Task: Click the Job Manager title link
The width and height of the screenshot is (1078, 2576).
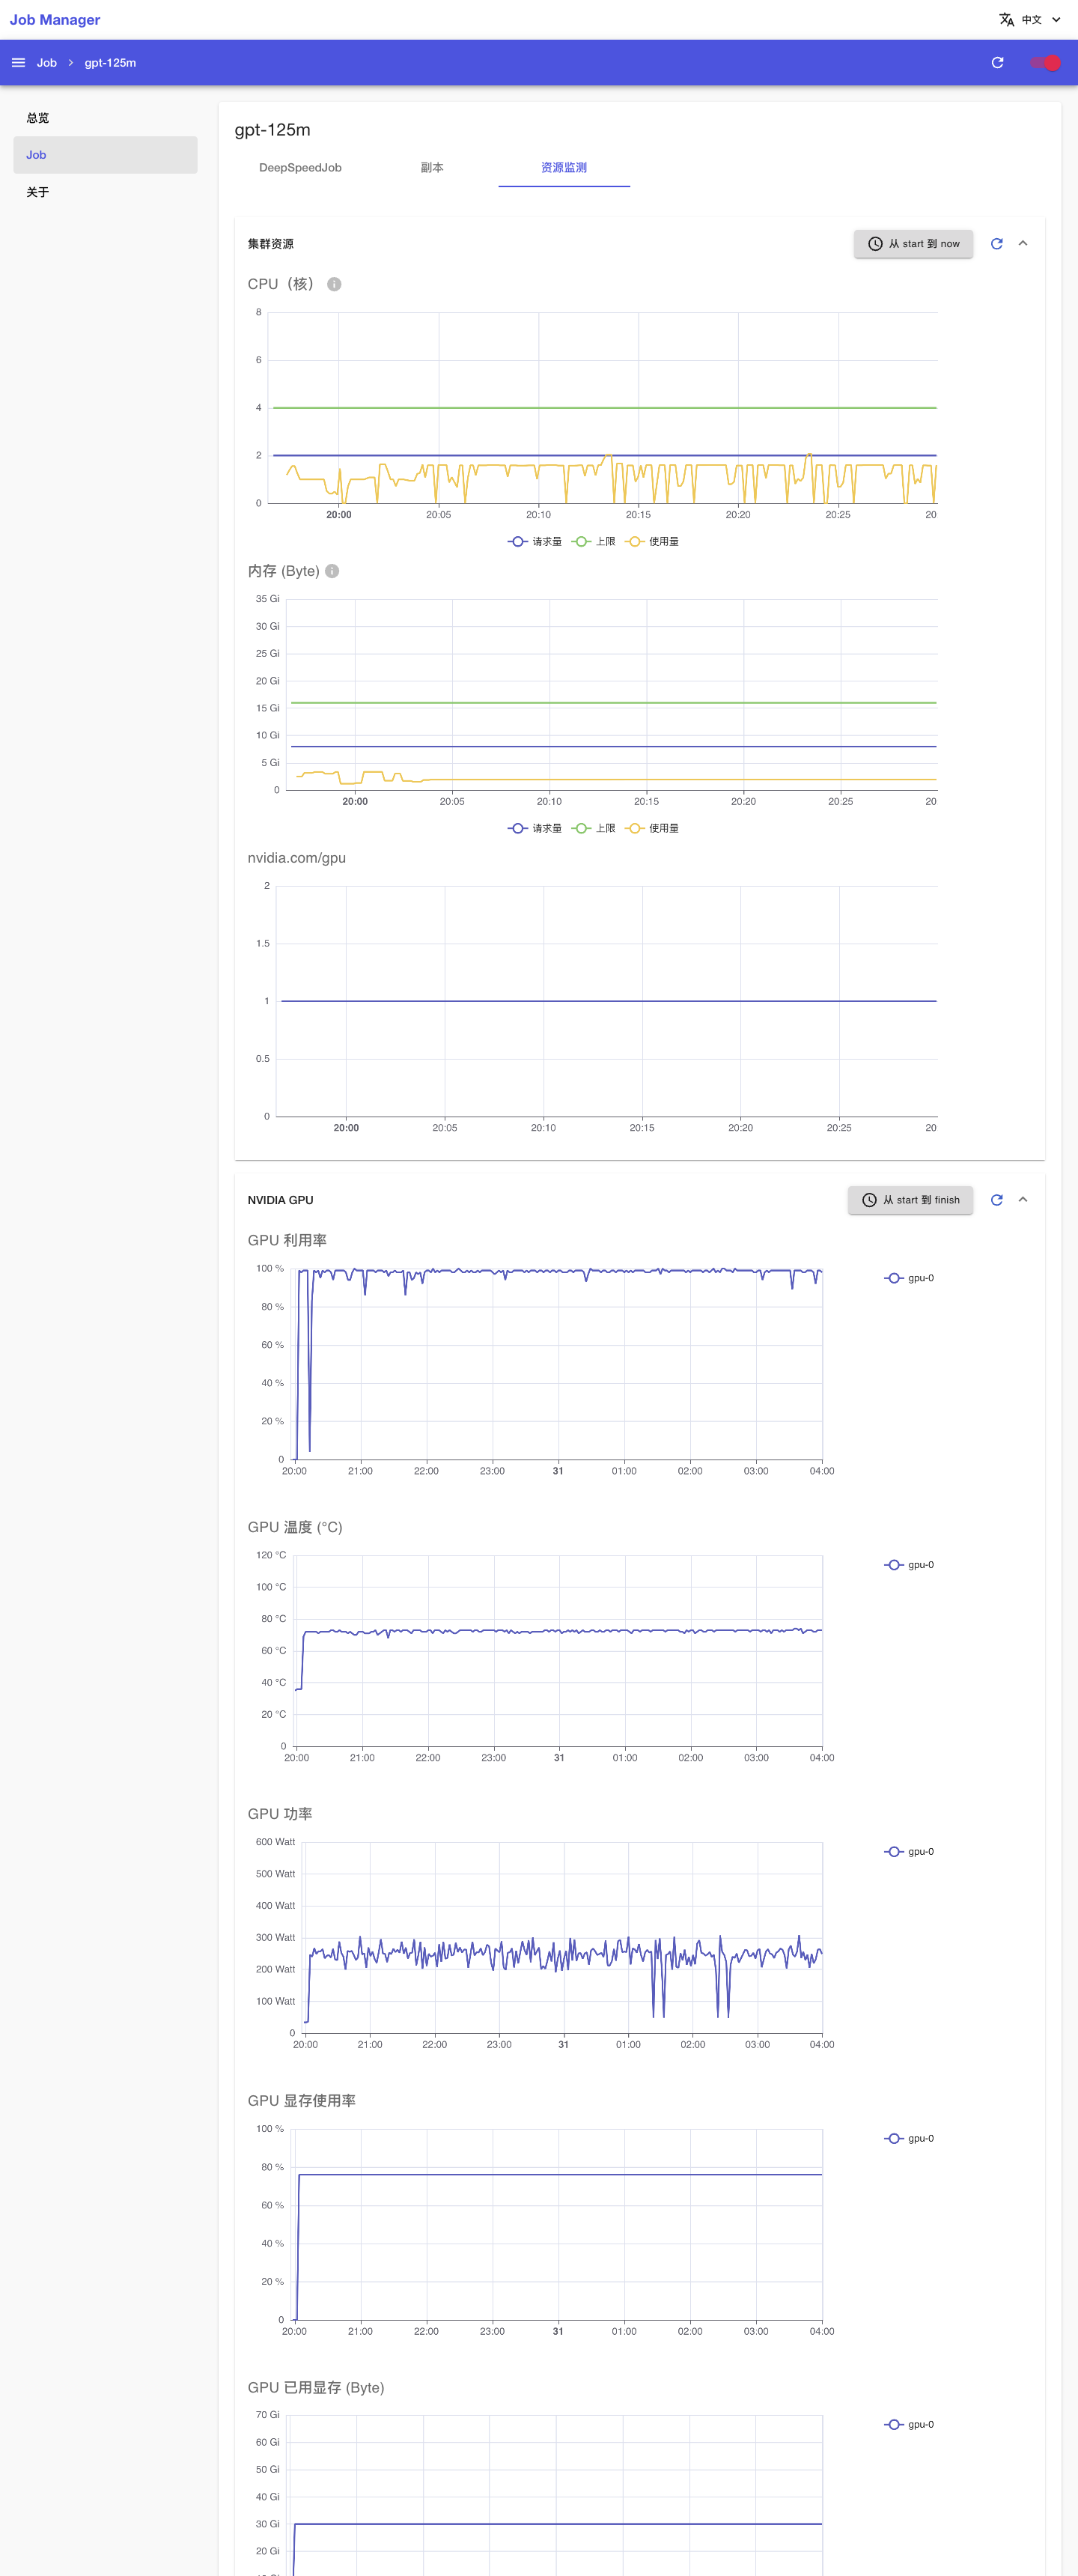Action: point(55,20)
